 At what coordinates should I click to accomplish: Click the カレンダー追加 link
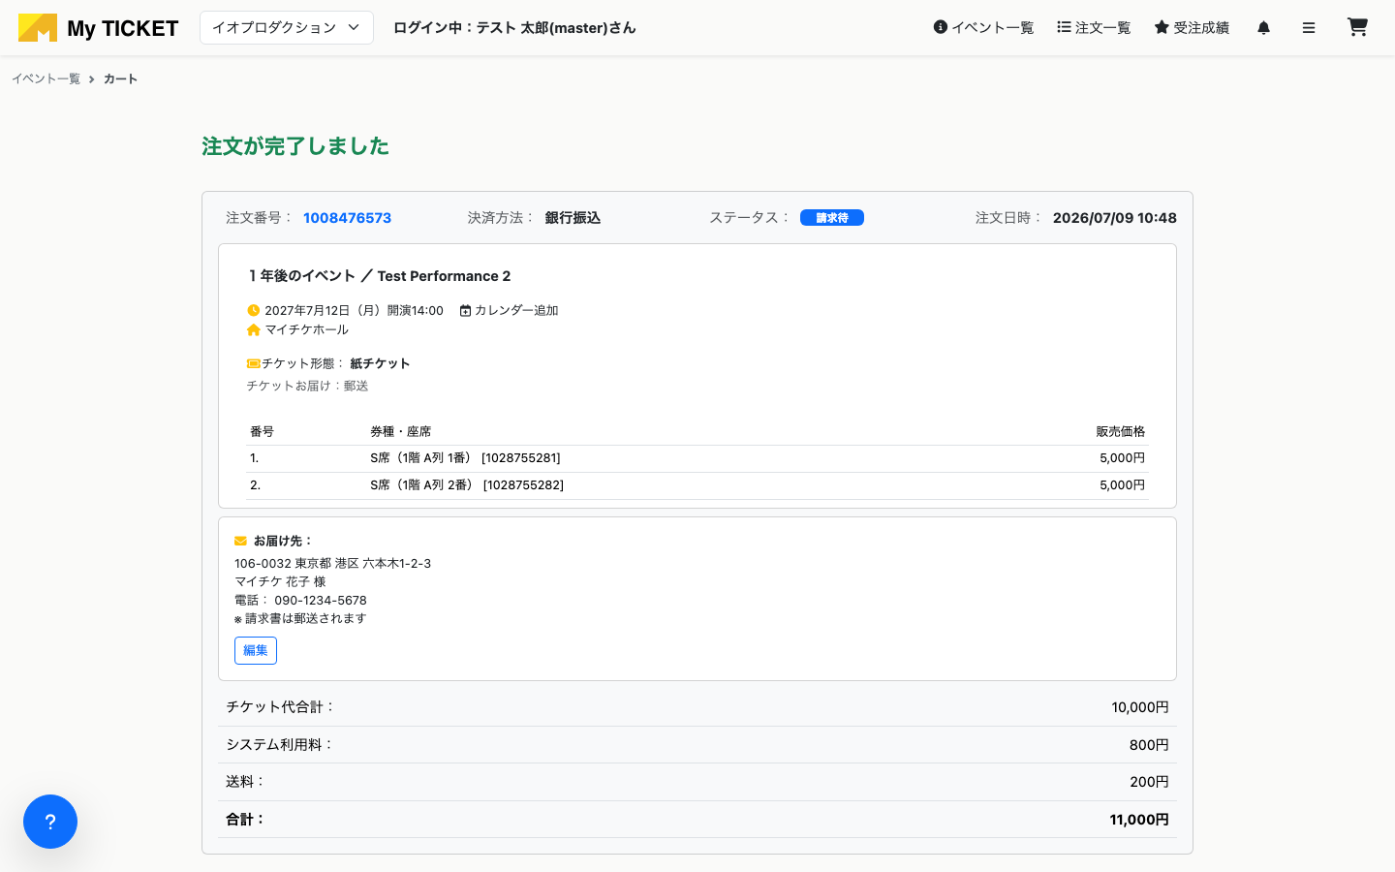[516, 311]
